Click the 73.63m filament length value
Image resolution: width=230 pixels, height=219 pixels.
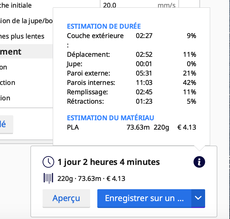[x=138, y=127]
